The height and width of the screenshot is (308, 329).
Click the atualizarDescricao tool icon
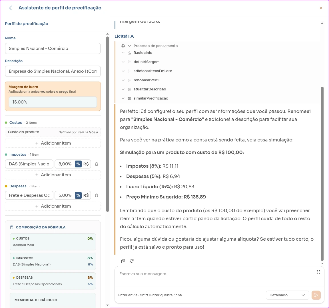(129, 89)
